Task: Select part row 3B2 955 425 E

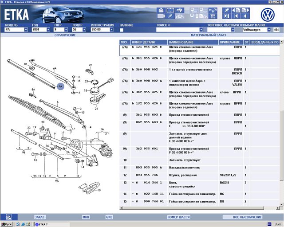Action: [x=199, y=96]
